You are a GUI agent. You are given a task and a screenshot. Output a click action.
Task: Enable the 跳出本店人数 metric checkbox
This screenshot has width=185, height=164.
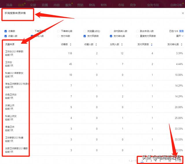click(x=137, y=31)
